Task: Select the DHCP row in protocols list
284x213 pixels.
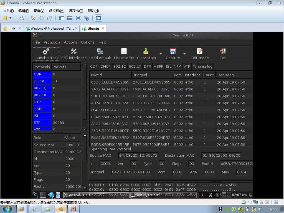Action: coord(57,81)
